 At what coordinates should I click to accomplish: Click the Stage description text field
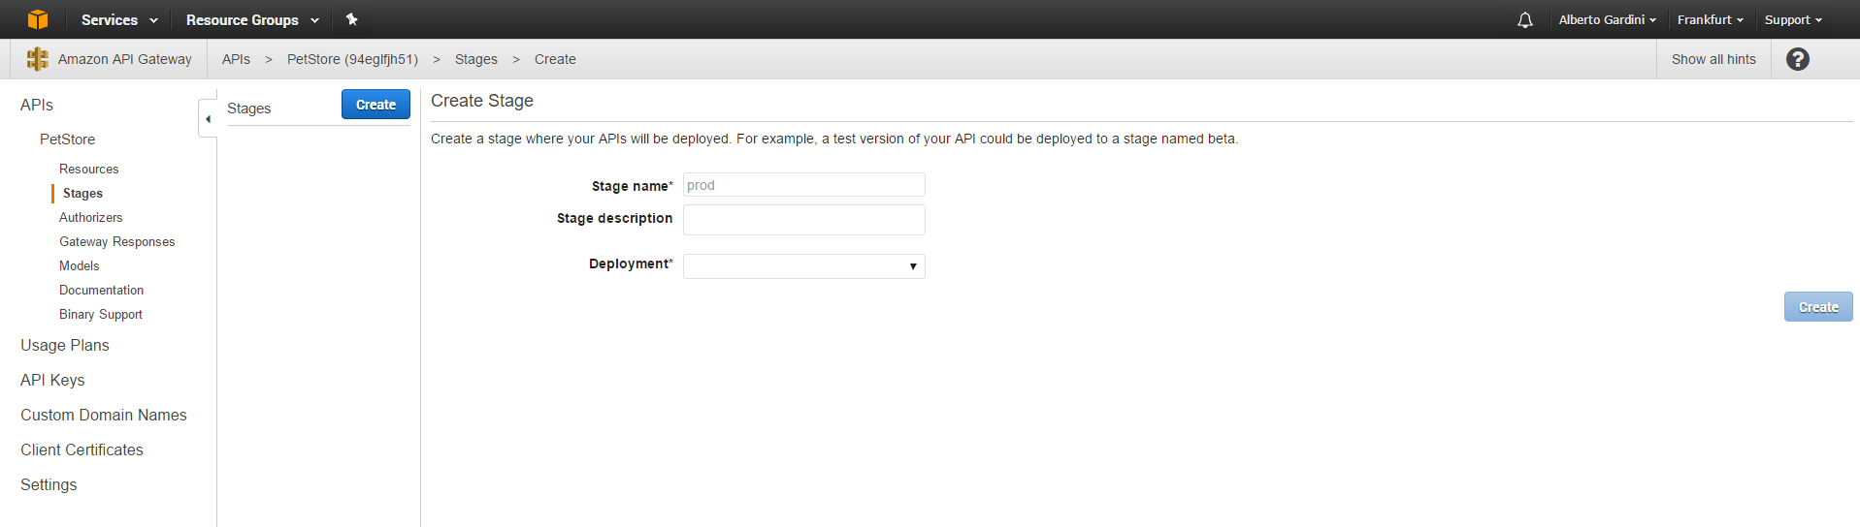pos(803,220)
